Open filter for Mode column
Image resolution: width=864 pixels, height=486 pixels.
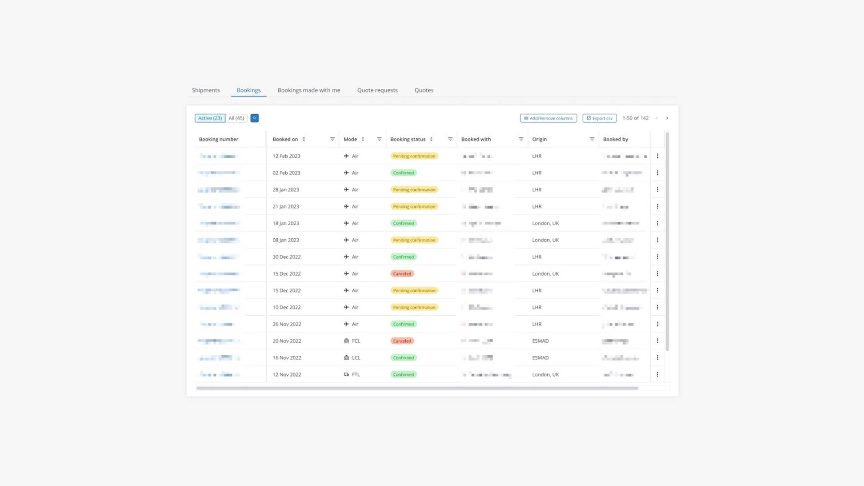[x=379, y=139]
